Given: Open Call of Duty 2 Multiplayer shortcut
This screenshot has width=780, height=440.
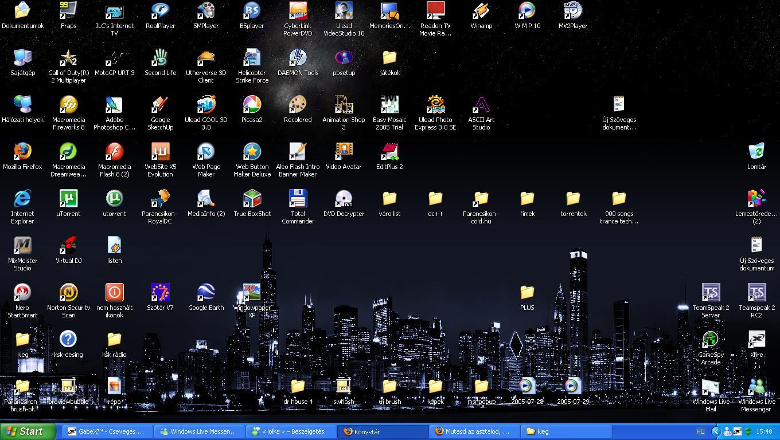Looking at the screenshot, I should pyautogui.click(x=69, y=66).
